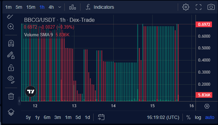The height and width of the screenshot is (125, 218).
Task: Click the BBCG/USDT symbol title
Action: (40, 20)
